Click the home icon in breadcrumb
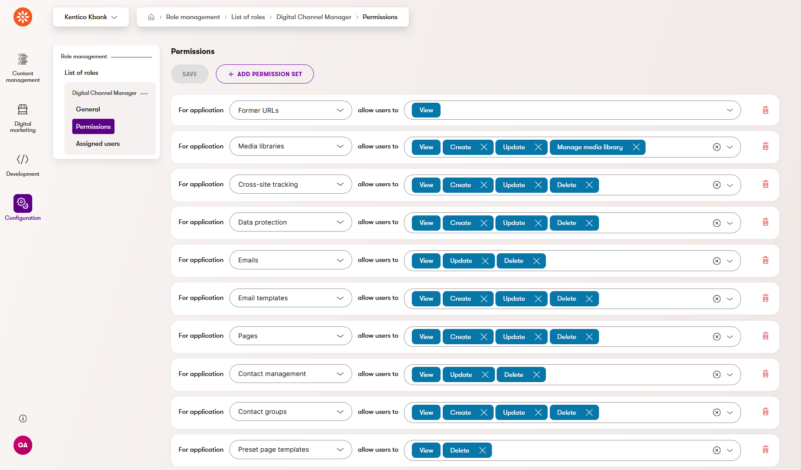This screenshot has height=470, width=801. coord(151,17)
